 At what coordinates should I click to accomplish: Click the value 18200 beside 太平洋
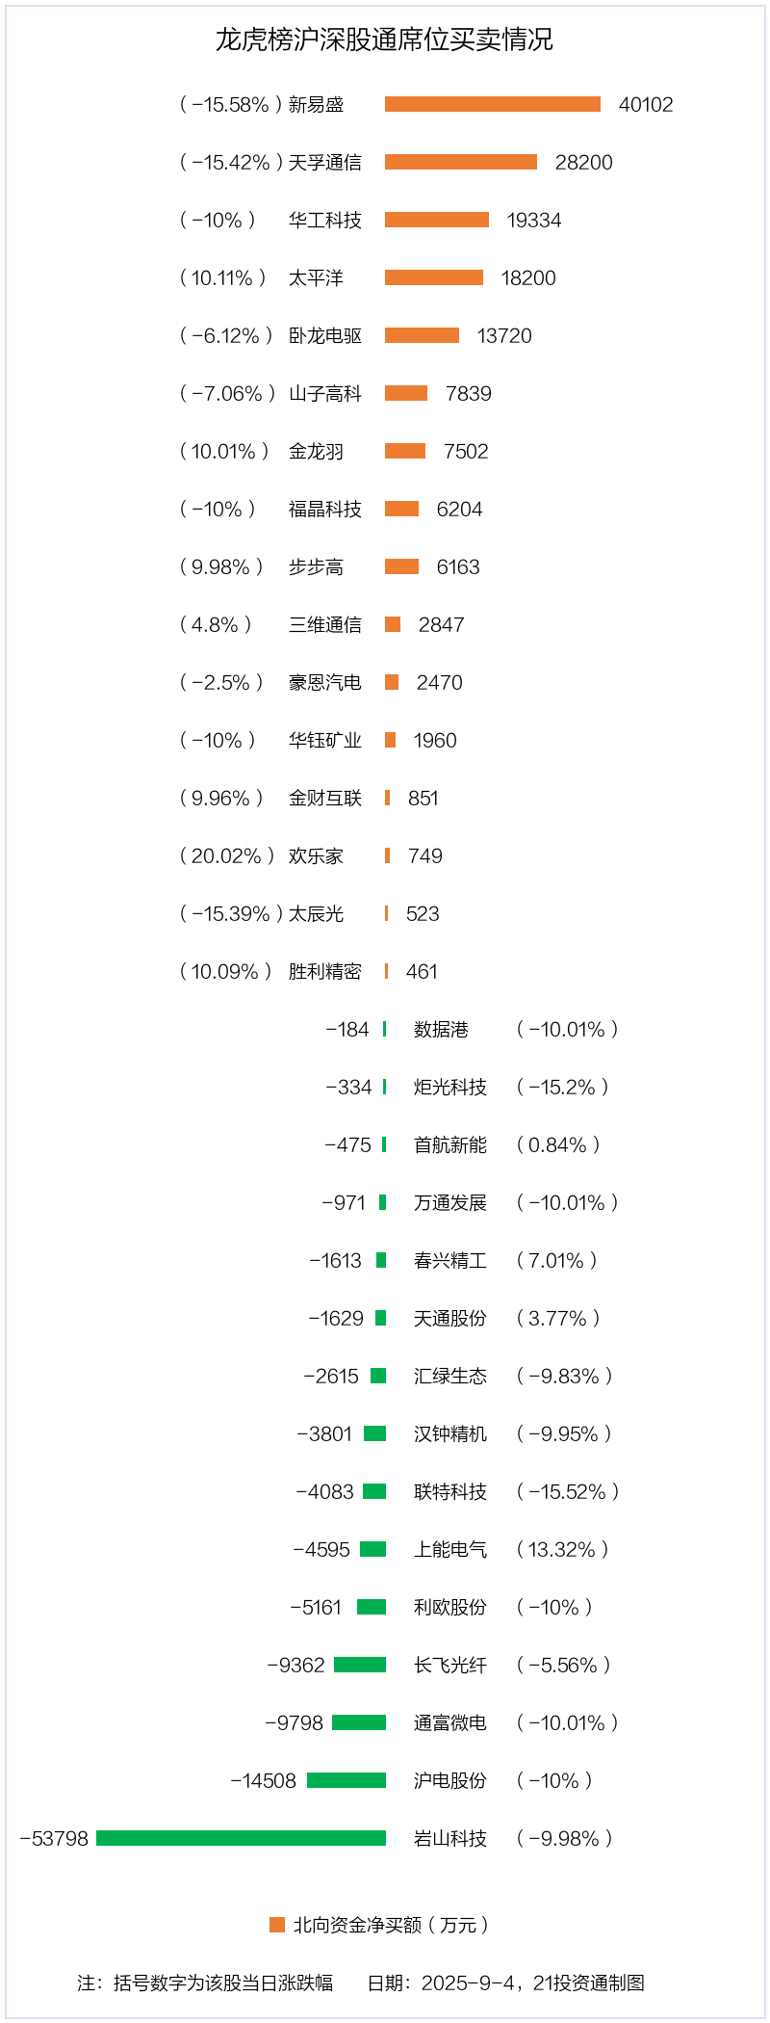point(528,277)
